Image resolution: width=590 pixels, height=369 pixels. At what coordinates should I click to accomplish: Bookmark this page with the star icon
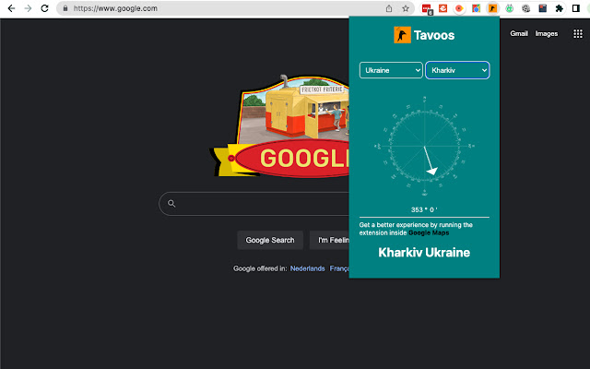406,8
